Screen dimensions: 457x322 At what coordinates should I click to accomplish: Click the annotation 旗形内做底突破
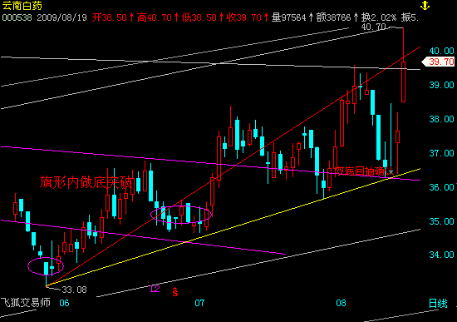(x=86, y=182)
